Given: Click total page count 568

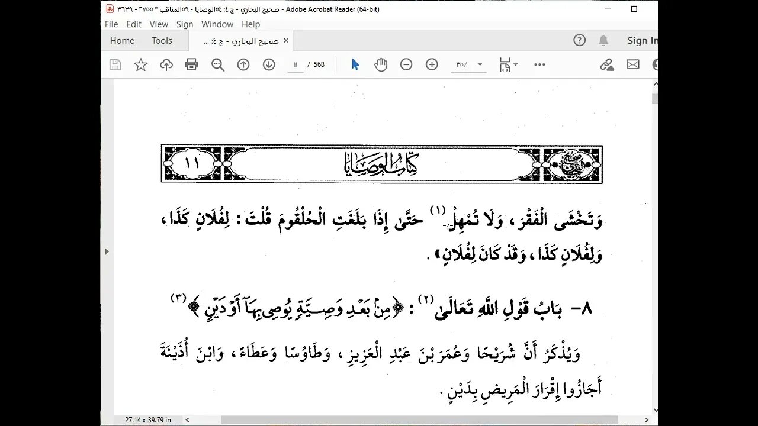Looking at the screenshot, I should [319, 65].
